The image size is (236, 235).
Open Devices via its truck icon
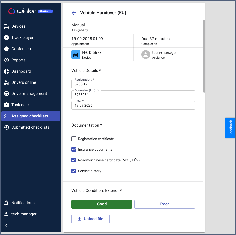[6, 26]
